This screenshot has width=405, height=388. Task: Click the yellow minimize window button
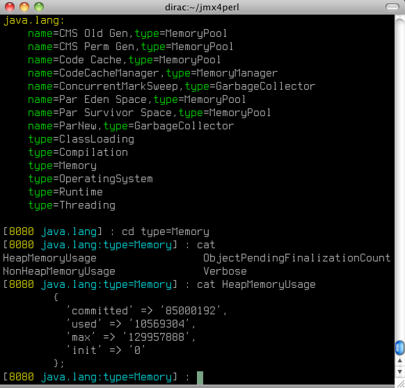click(x=24, y=7)
